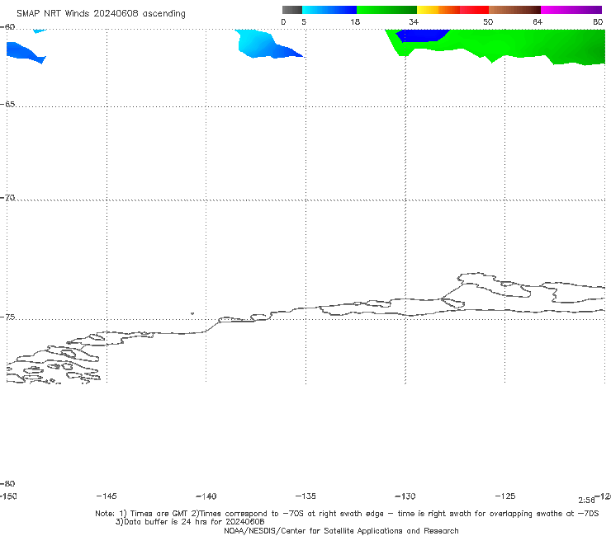Screen dimensions: 611x536
Task: Click the note line starting 'Note: 1) Times are GMT'
Action: tap(347, 514)
